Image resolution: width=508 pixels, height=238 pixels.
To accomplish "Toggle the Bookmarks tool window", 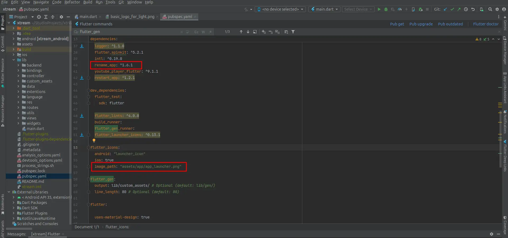I will pyautogui.click(x=3, y=204).
